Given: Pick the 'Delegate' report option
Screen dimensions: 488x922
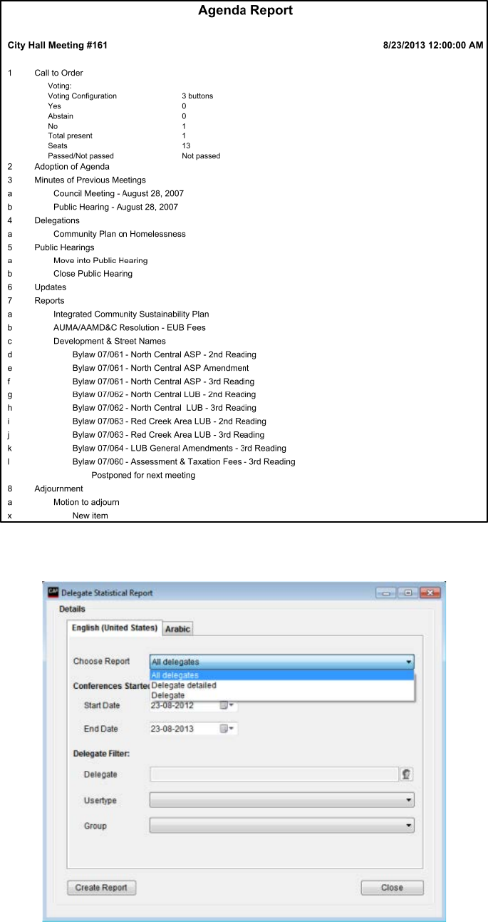Looking at the screenshot, I should (282, 695).
